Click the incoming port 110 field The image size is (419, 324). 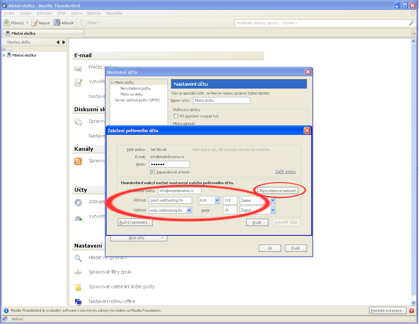click(230, 200)
